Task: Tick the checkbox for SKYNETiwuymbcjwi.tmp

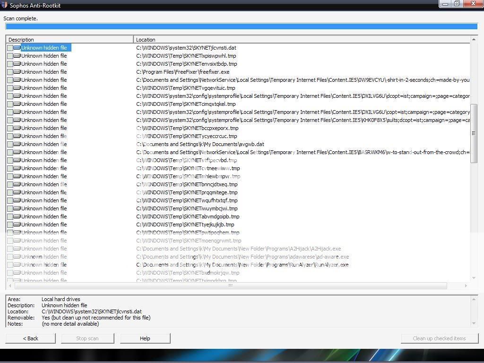Action: pyautogui.click(x=10, y=208)
